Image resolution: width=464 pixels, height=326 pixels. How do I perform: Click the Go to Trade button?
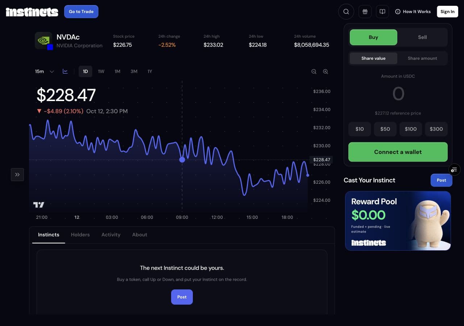click(81, 12)
